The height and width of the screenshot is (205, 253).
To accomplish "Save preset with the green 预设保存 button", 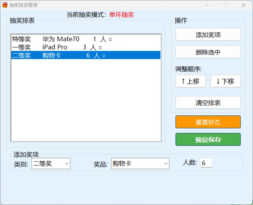I will pyautogui.click(x=208, y=139).
